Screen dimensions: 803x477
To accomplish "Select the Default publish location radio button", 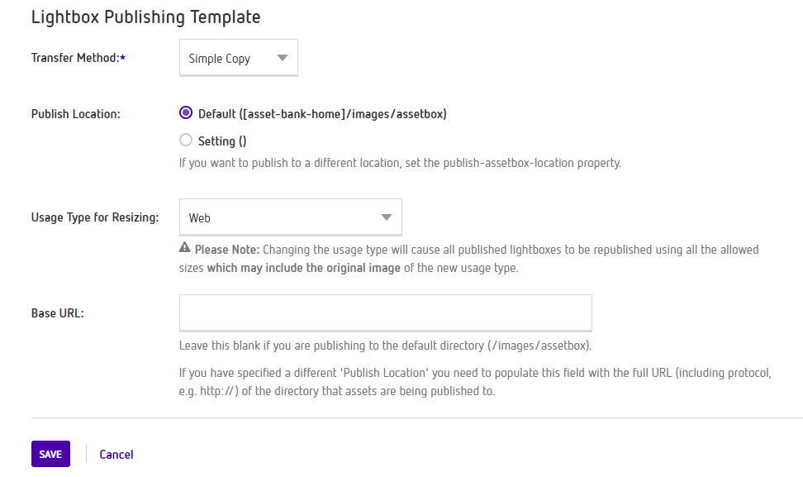I will [186, 114].
